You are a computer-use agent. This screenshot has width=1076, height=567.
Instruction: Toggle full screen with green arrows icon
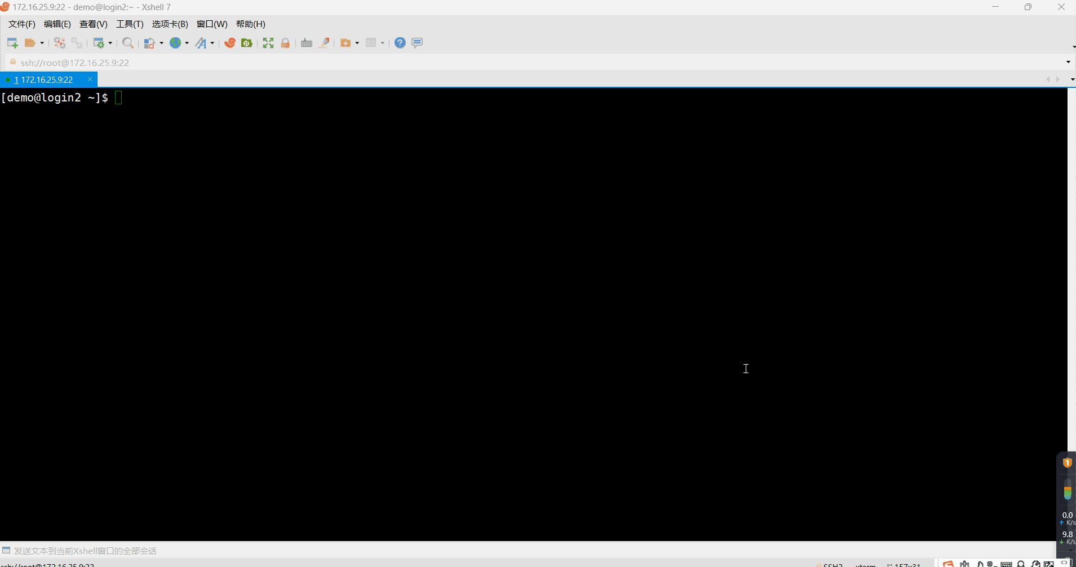point(268,43)
